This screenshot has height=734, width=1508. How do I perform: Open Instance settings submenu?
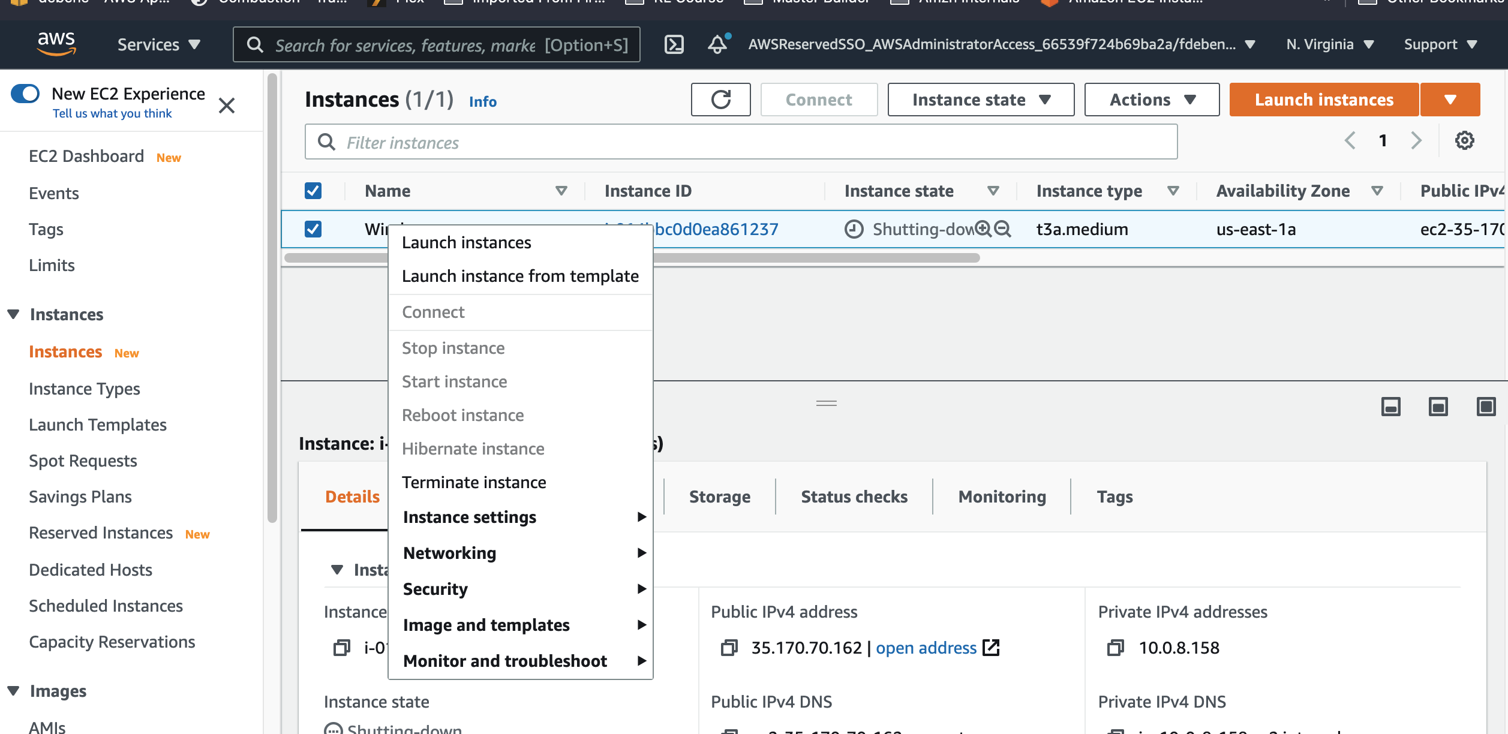point(521,517)
